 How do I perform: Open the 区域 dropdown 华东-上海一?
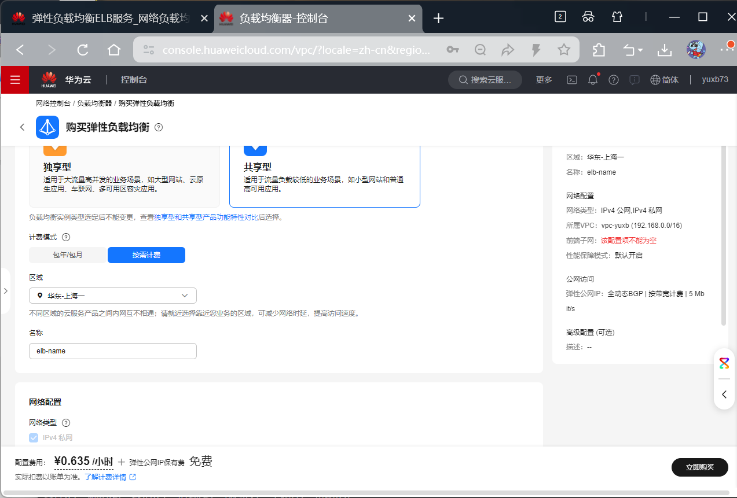[113, 296]
